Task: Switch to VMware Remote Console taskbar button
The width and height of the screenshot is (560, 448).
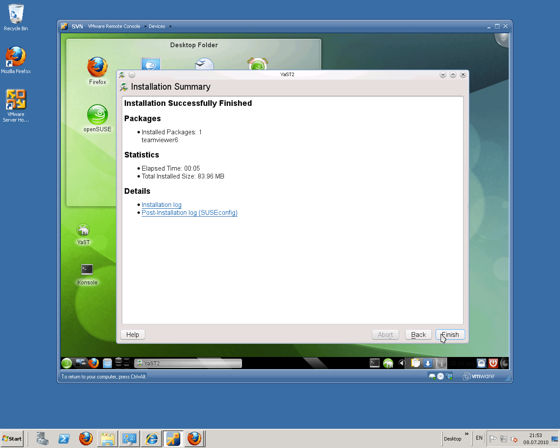Action: (x=173, y=438)
